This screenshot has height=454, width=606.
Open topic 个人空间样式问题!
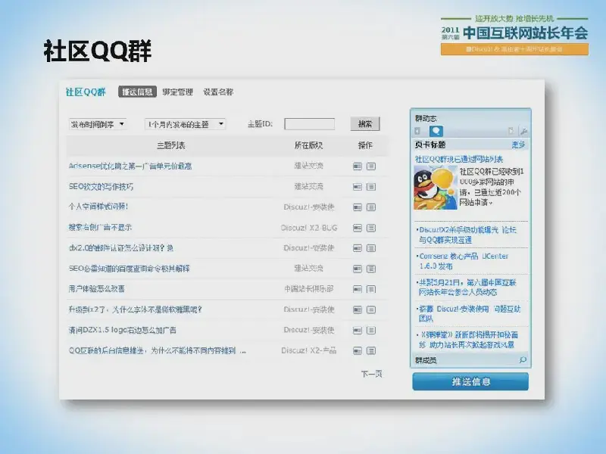(98, 207)
